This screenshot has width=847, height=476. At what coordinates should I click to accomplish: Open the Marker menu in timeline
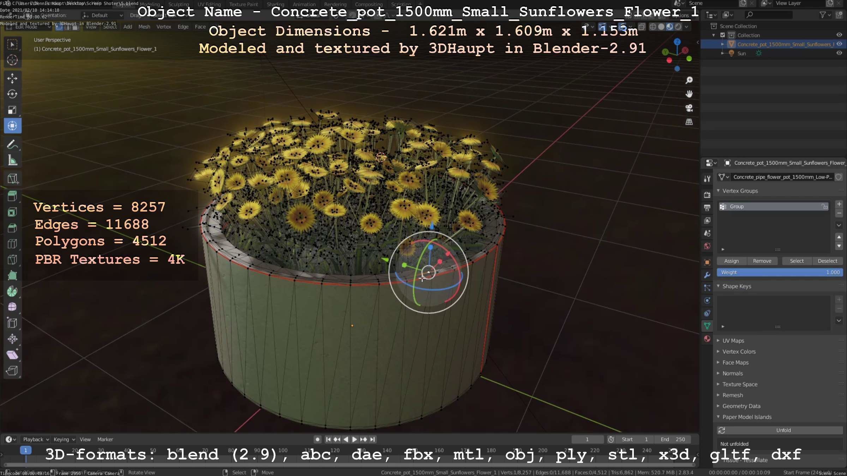click(105, 439)
